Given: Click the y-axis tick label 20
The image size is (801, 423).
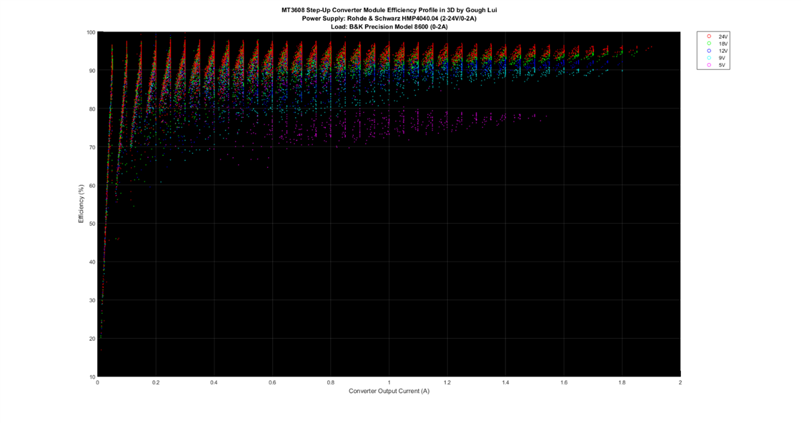Looking at the screenshot, I should [x=92, y=338].
